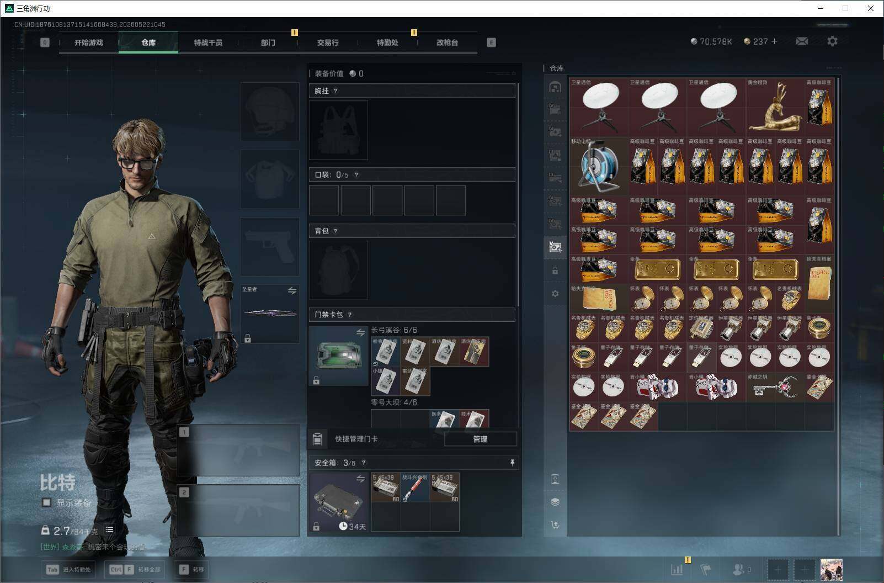Click the help icon next to 口袋
884x583 pixels.
click(x=356, y=175)
